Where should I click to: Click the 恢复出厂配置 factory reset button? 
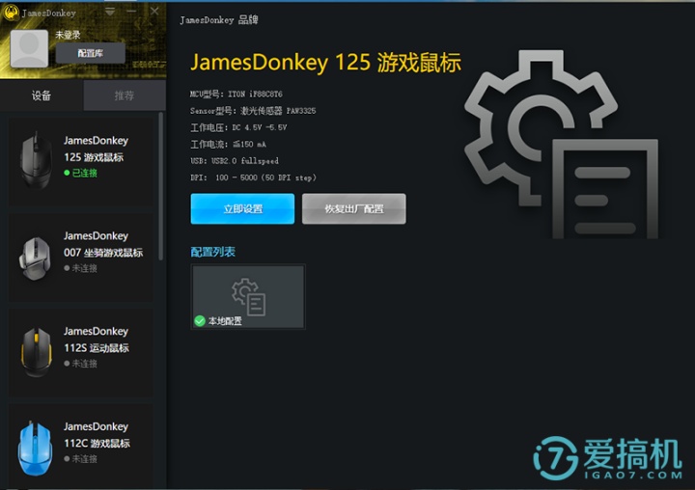[353, 208]
